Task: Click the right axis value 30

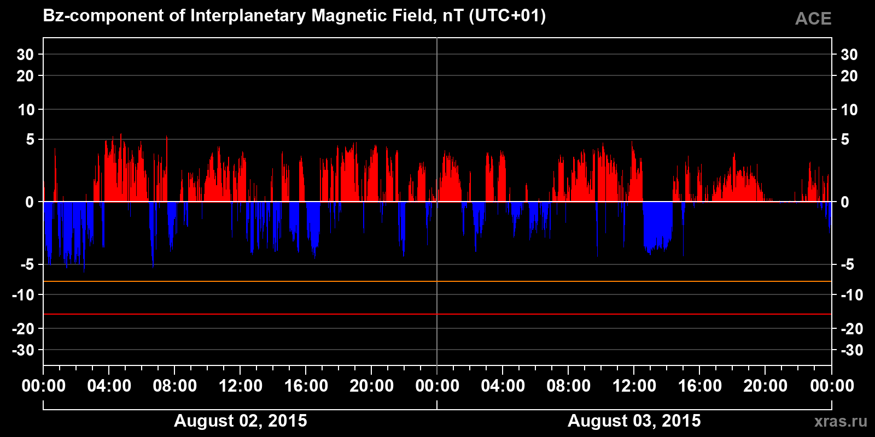Action: 849,55
